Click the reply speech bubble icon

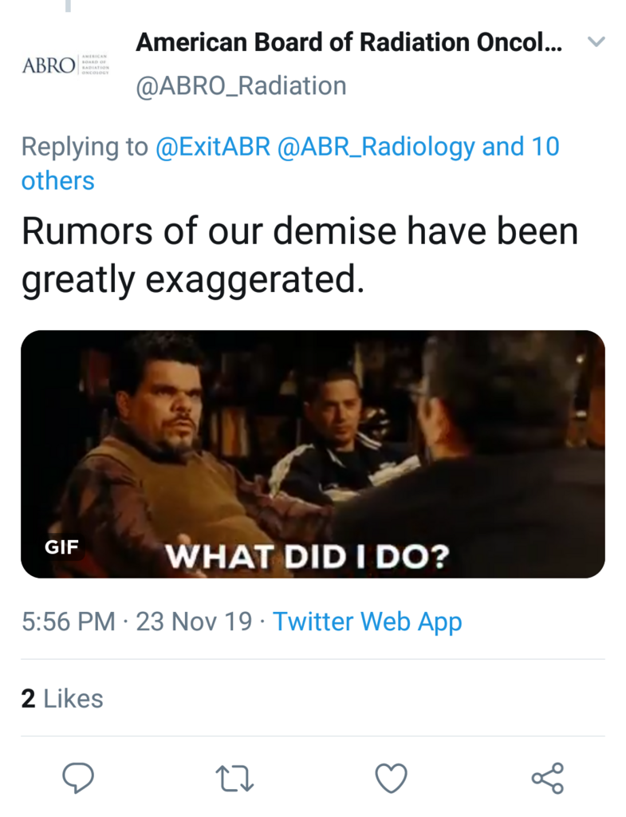click(77, 777)
